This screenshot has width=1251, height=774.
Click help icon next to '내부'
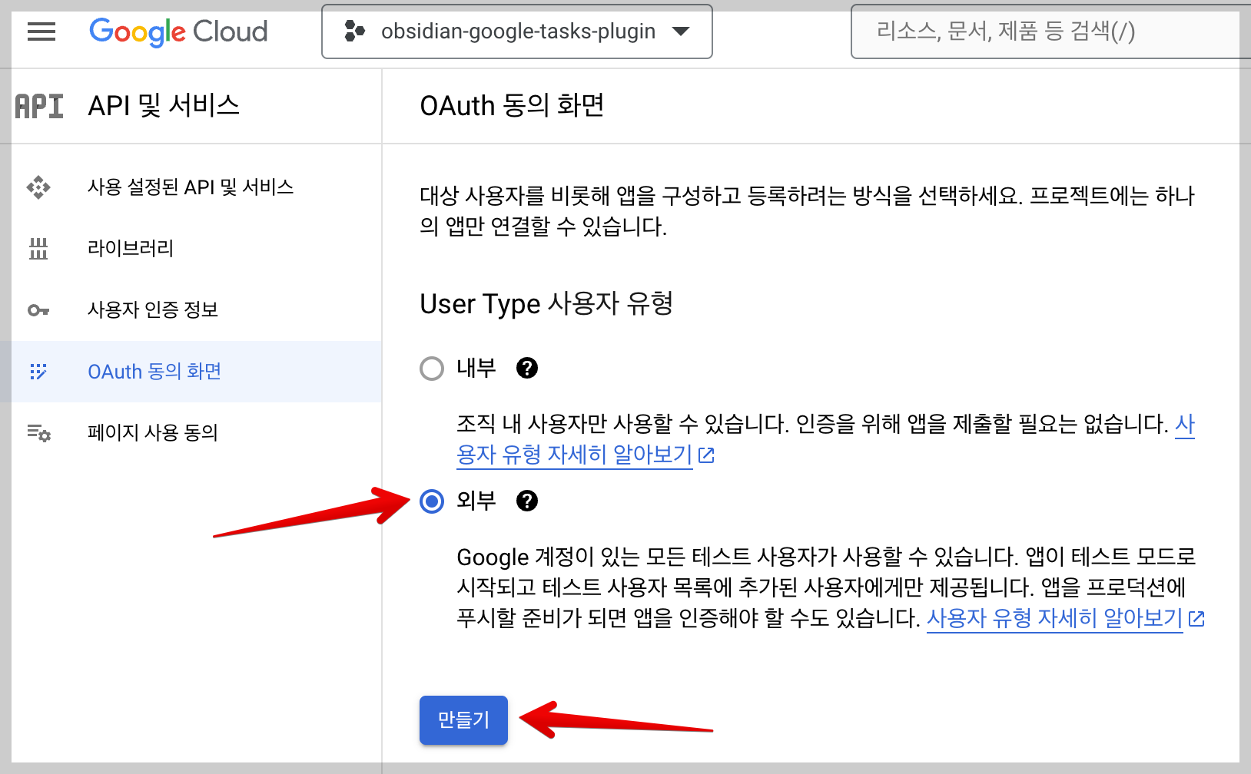tap(527, 369)
